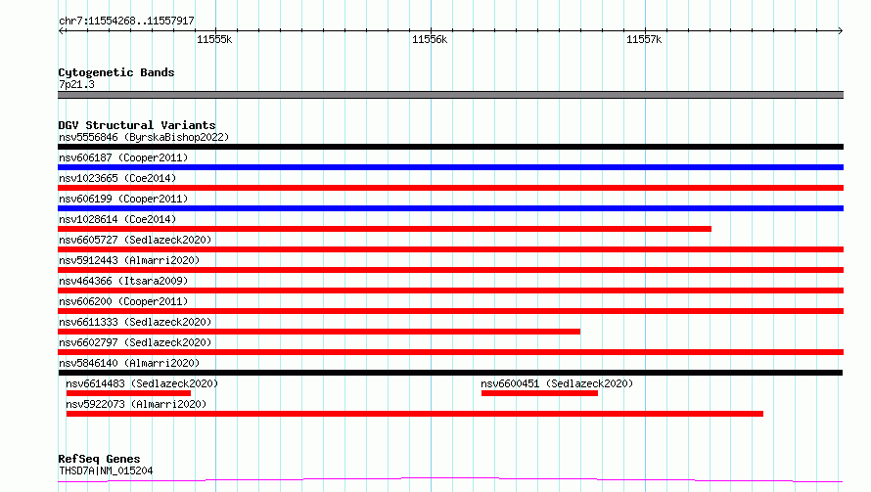
Task: Click variant label nsv6602797 (Sedlazeck2020)
Action: pos(135,342)
